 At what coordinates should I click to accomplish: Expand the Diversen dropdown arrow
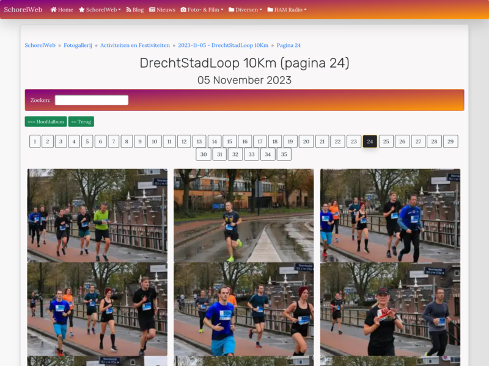click(261, 10)
